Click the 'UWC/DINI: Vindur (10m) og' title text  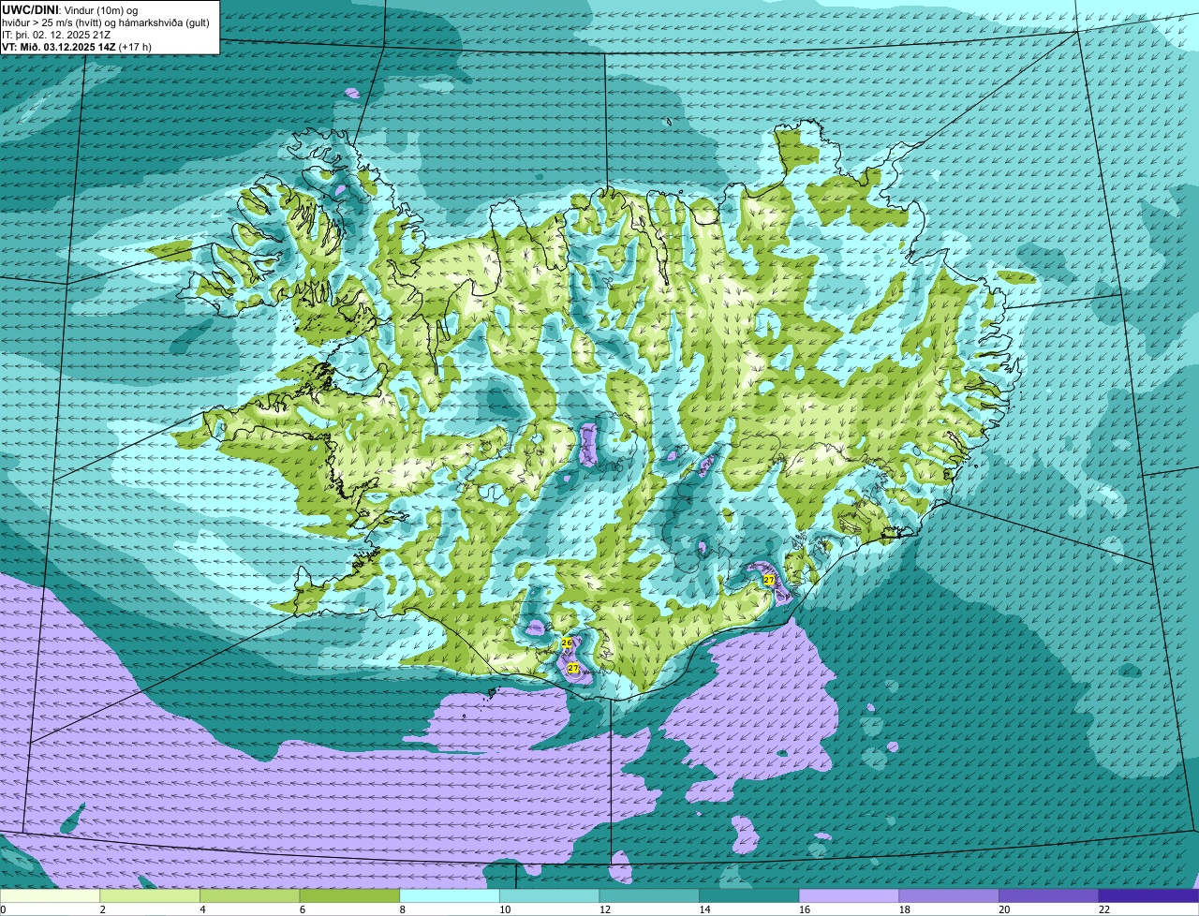coord(70,9)
